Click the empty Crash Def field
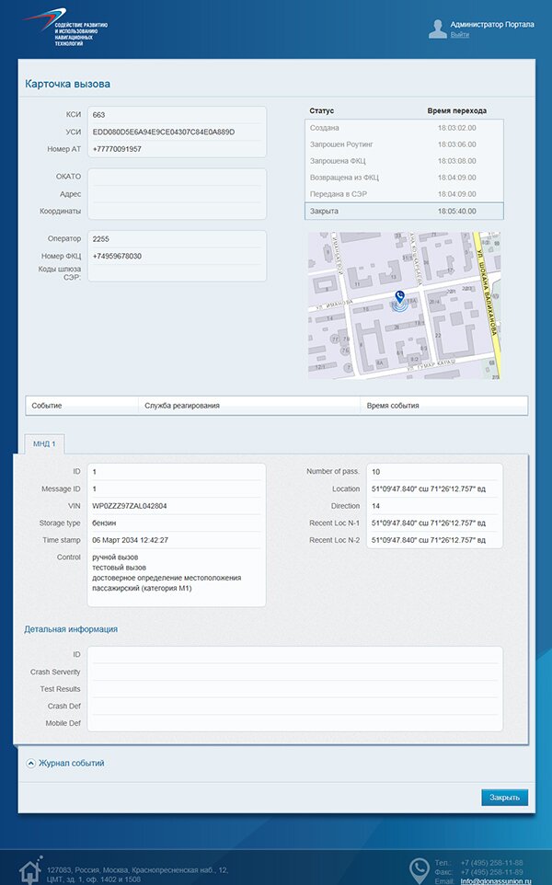This screenshot has width=552, height=885. pos(294,707)
